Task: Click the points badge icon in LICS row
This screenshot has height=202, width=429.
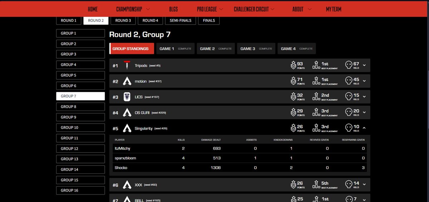Action: click(x=293, y=97)
